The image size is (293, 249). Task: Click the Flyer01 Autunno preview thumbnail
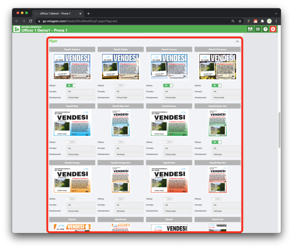[x=72, y=66]
